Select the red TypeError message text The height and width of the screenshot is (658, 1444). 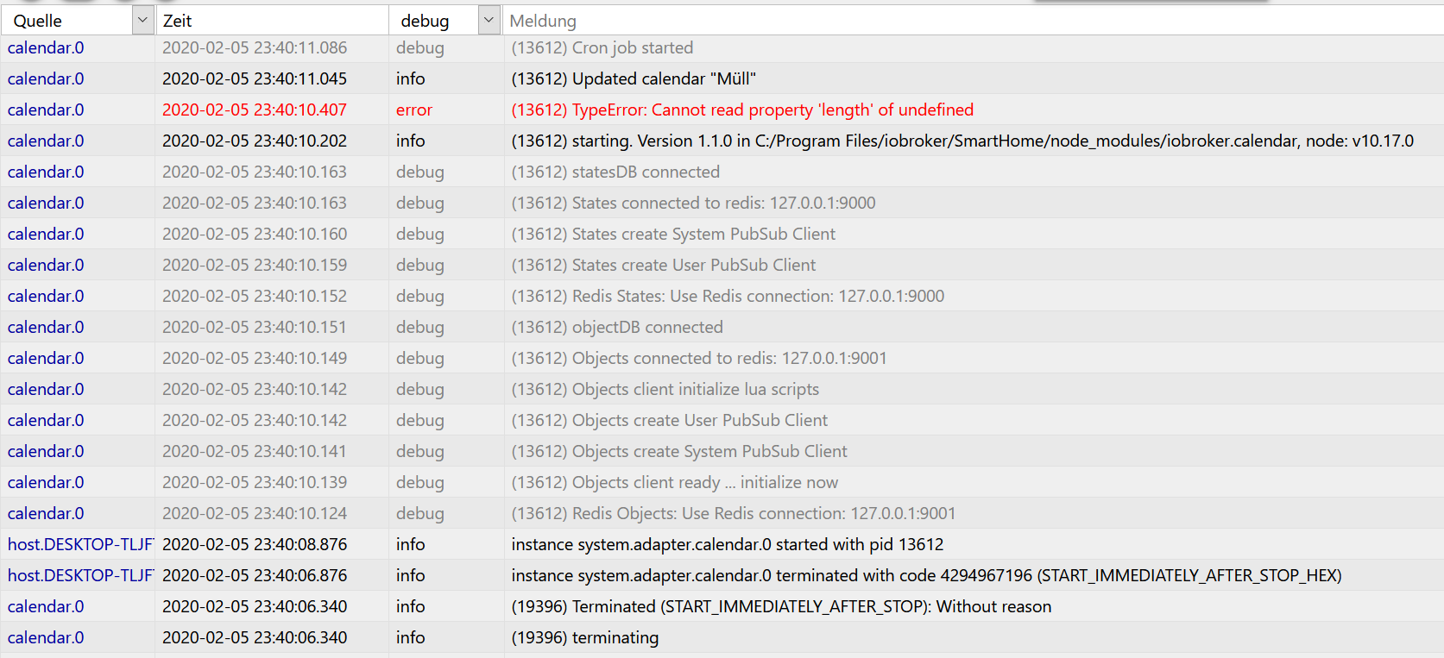[x=742, y=110]
